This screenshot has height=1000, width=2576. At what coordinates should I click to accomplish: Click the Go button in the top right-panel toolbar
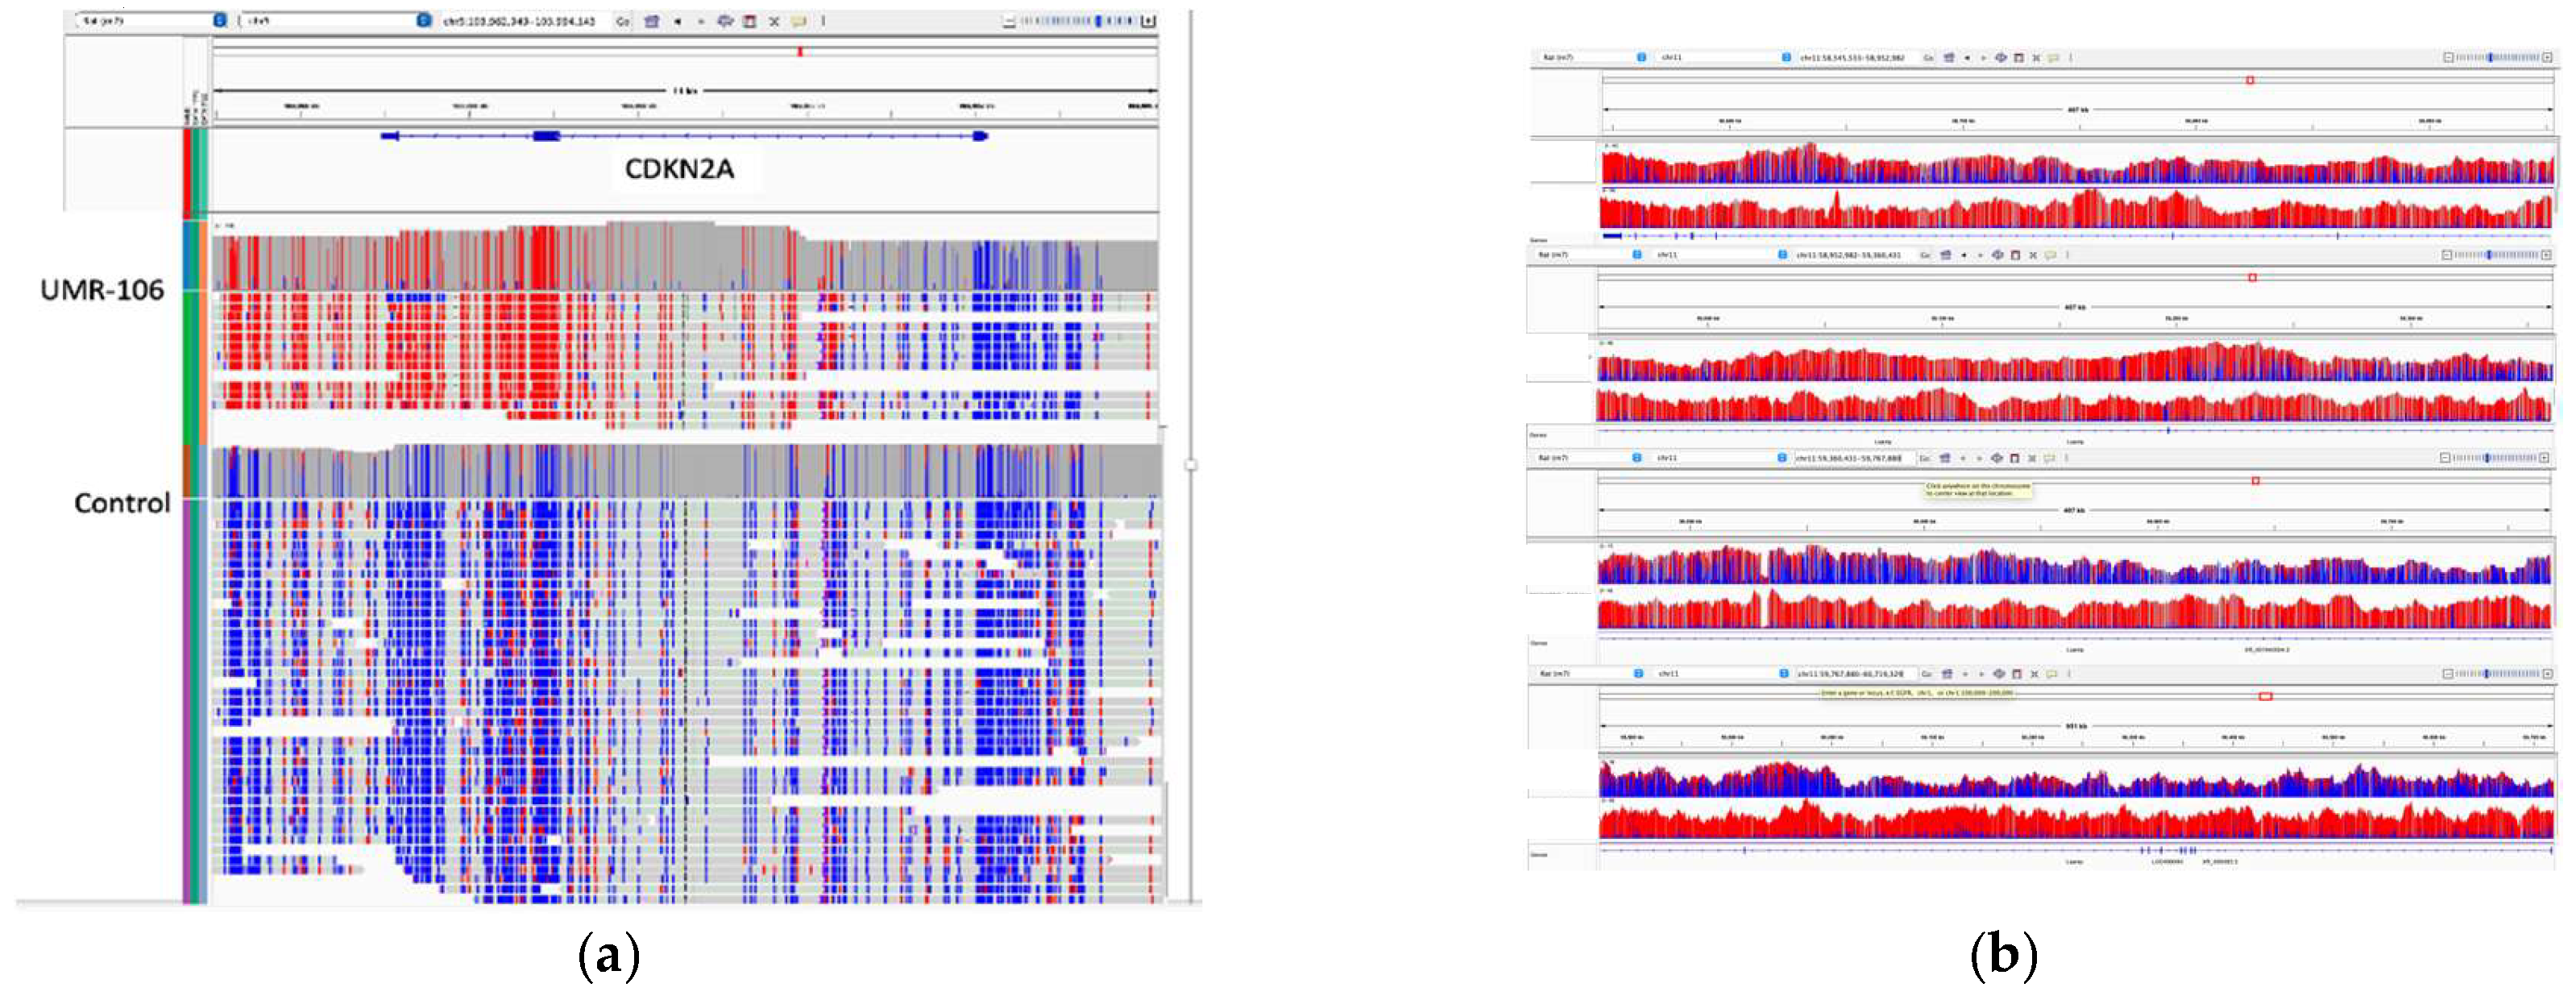tap(1929, 60)
